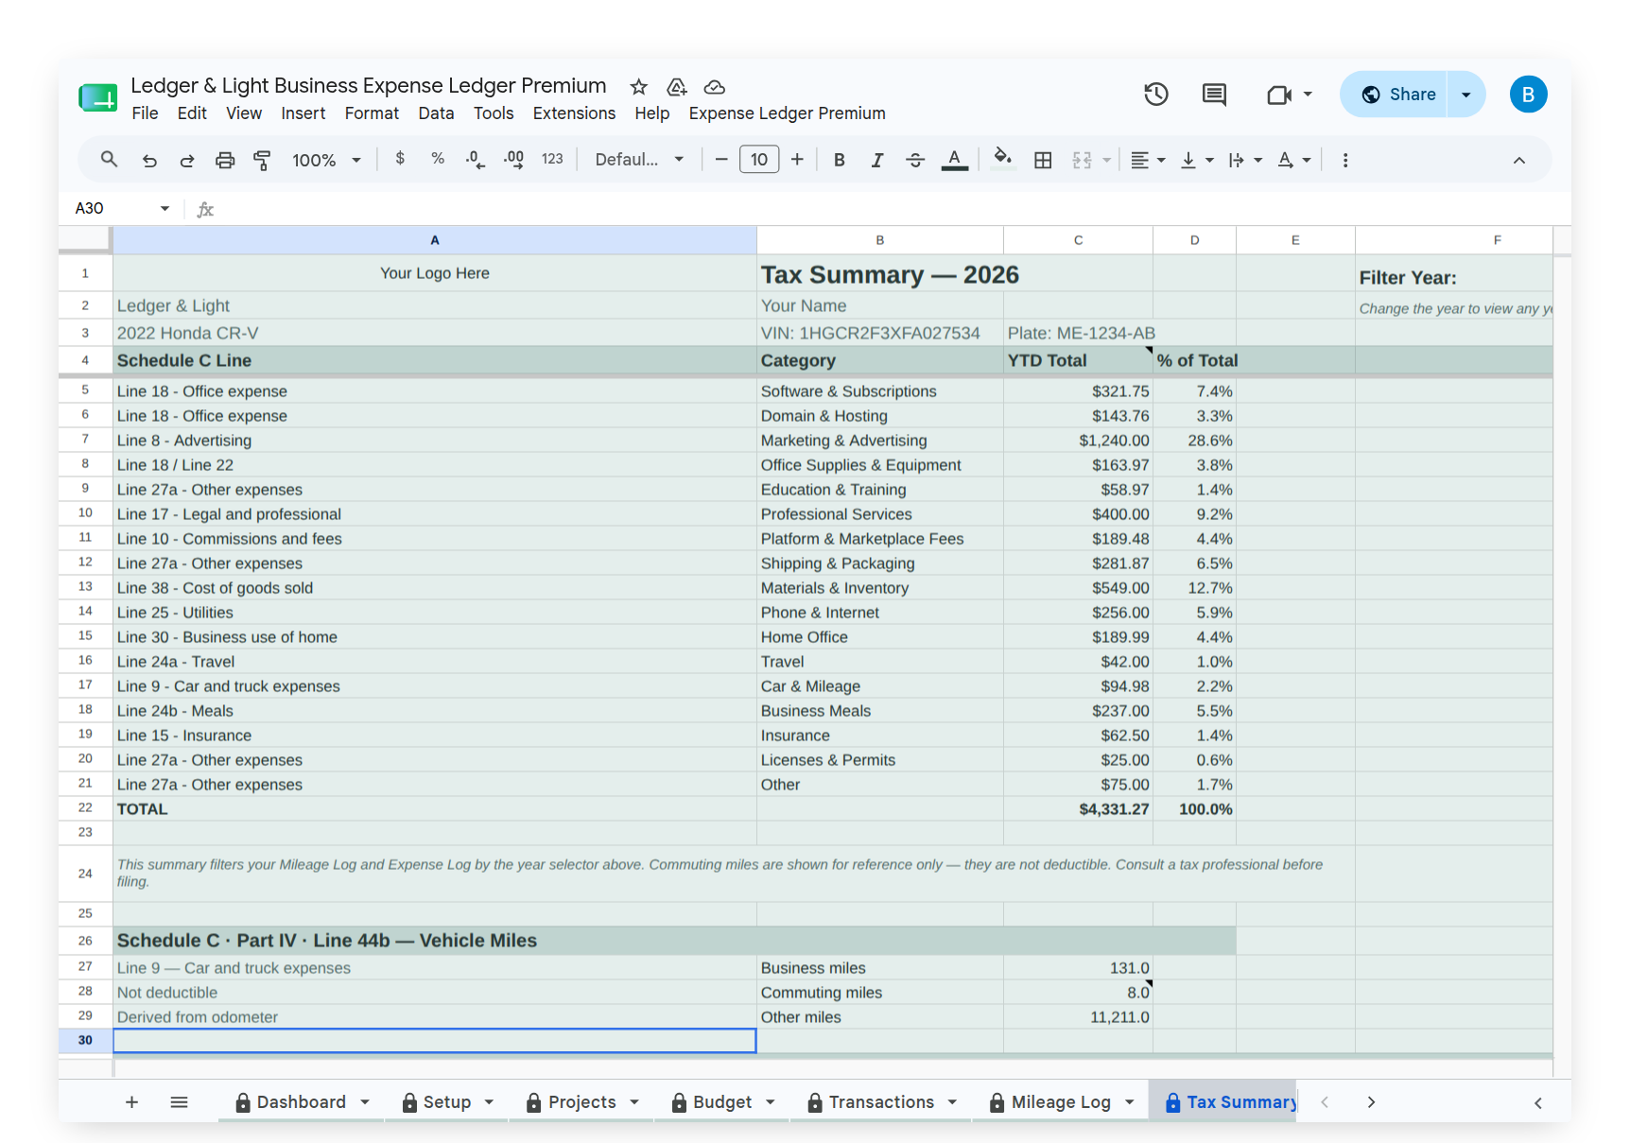Open the Data menu
Viewport: 1630px width, 1143px height.
pos(436,113)
